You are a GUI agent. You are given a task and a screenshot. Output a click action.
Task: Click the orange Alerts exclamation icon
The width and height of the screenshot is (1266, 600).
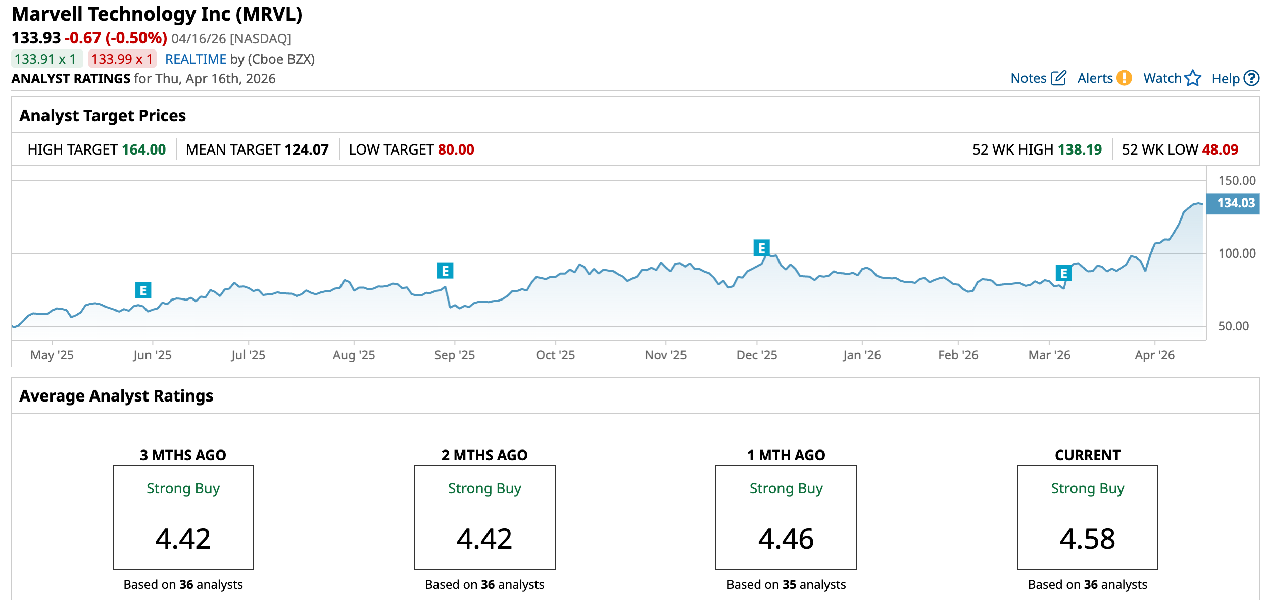[x=1124, y=78]
